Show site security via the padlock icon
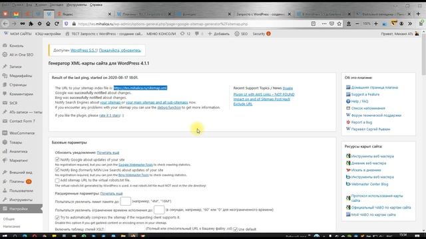 [74, 24]
